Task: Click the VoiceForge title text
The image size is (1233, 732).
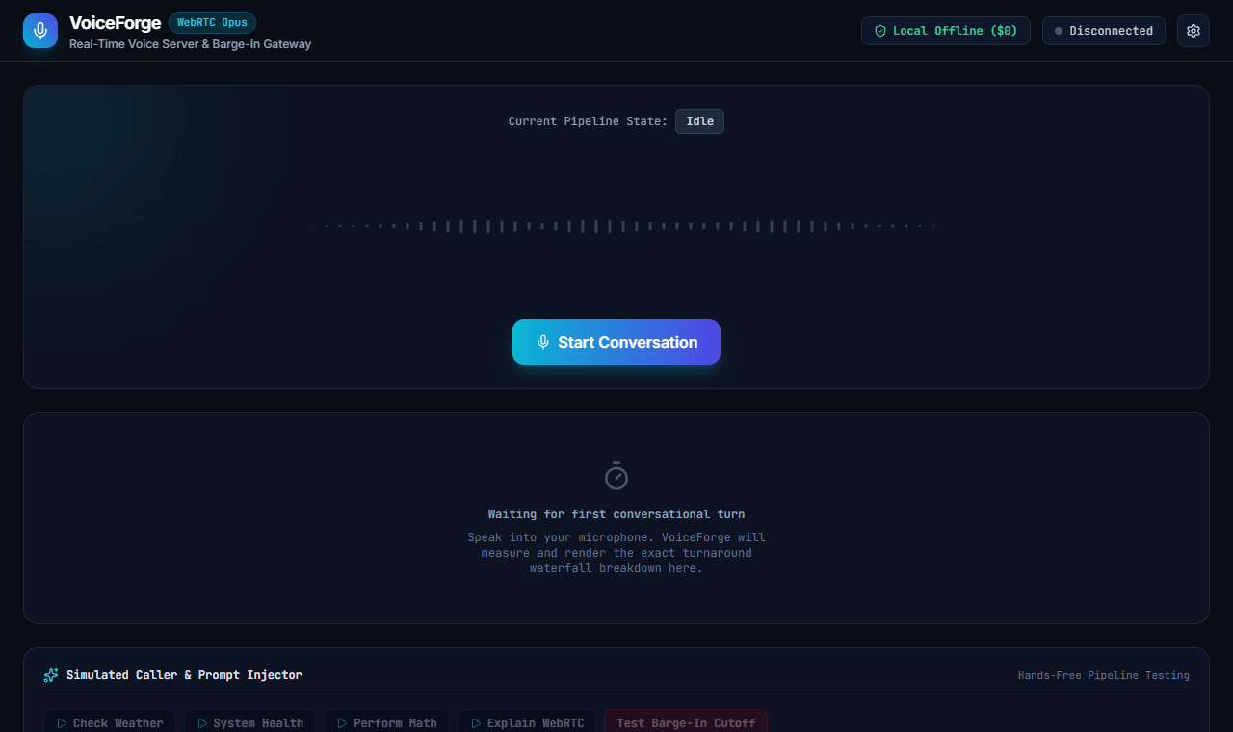Action: [115, 23]
